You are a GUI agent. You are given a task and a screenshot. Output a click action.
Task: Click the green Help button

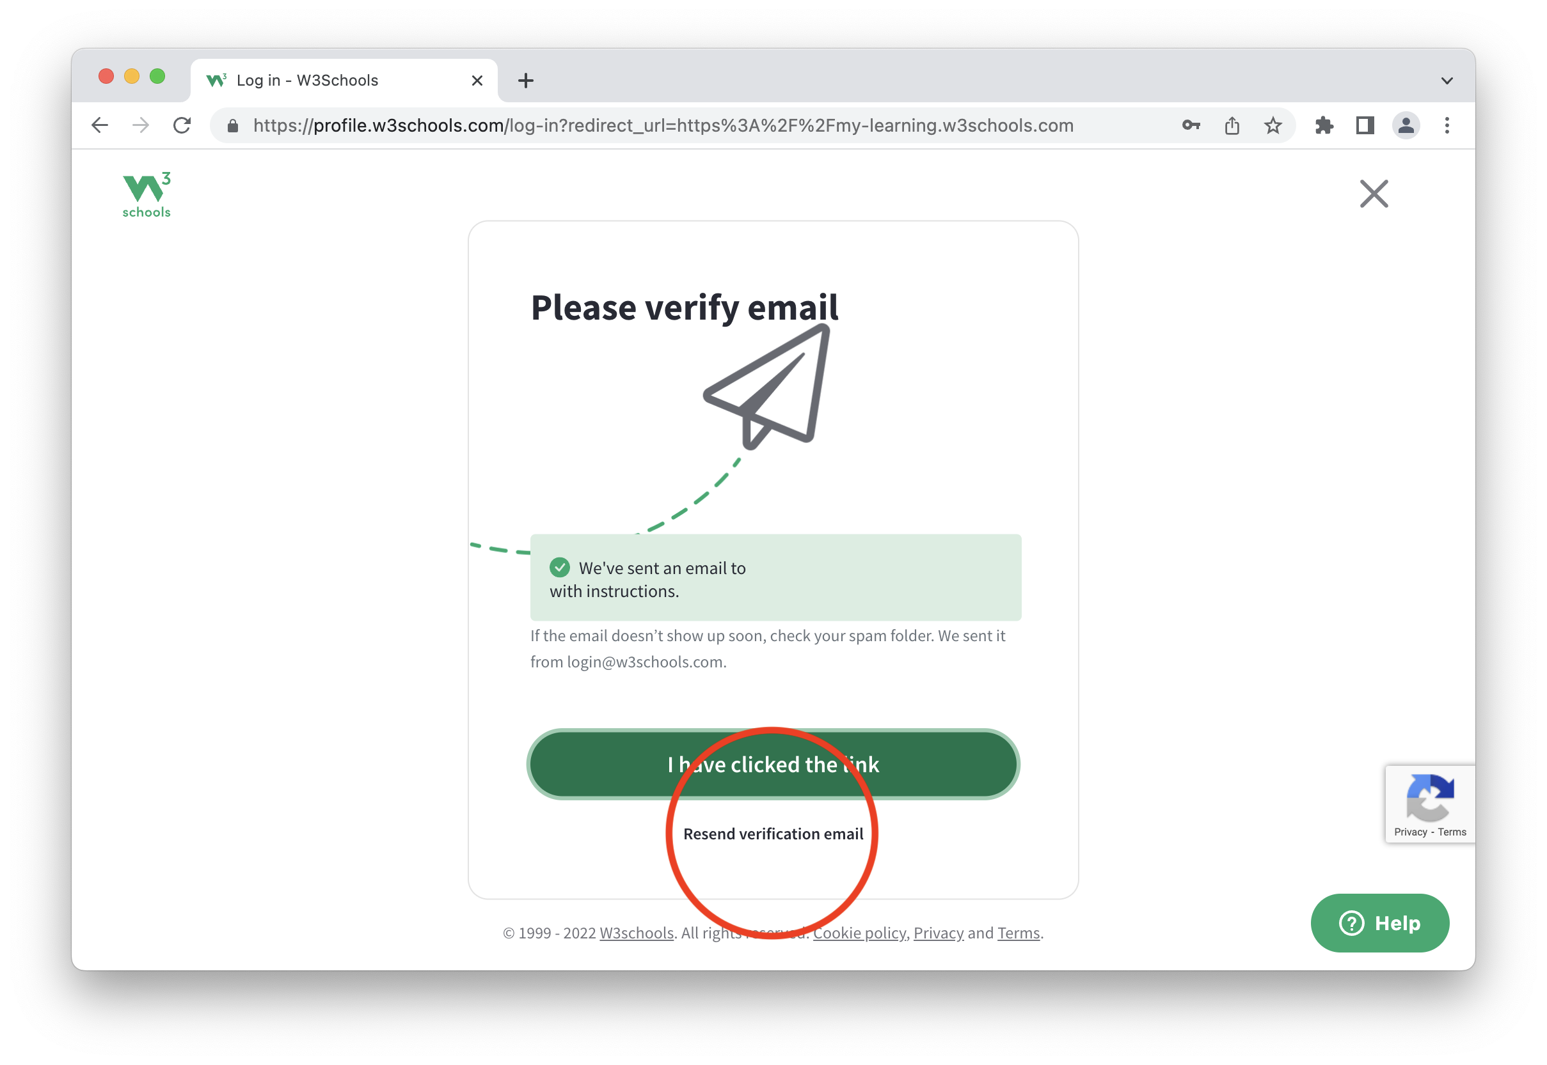coord(1379,923)
